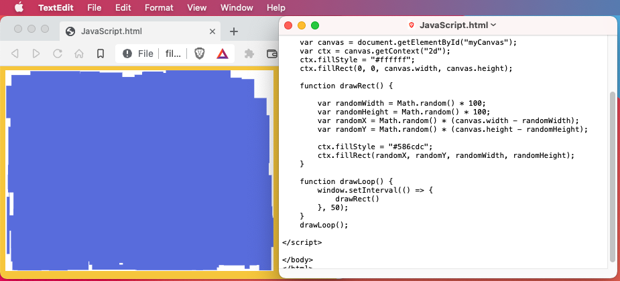Click the '}, 50);' interval line
Image resolution: width=620 pixels, height=281 pixels.
[333, 207]
